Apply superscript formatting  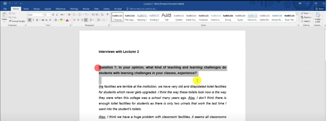point(50,20)
